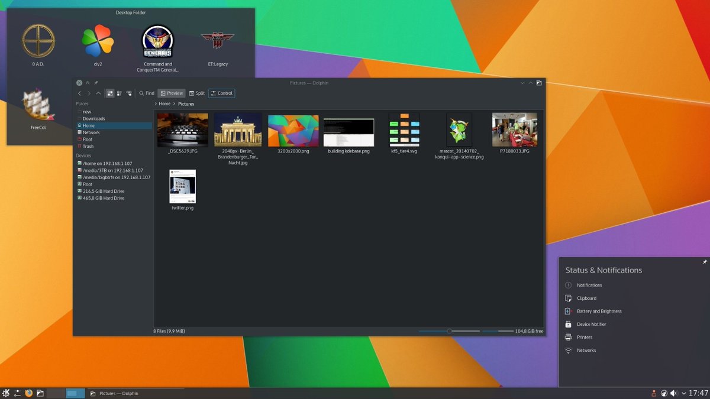Click the Find search icon

point(146,93)
